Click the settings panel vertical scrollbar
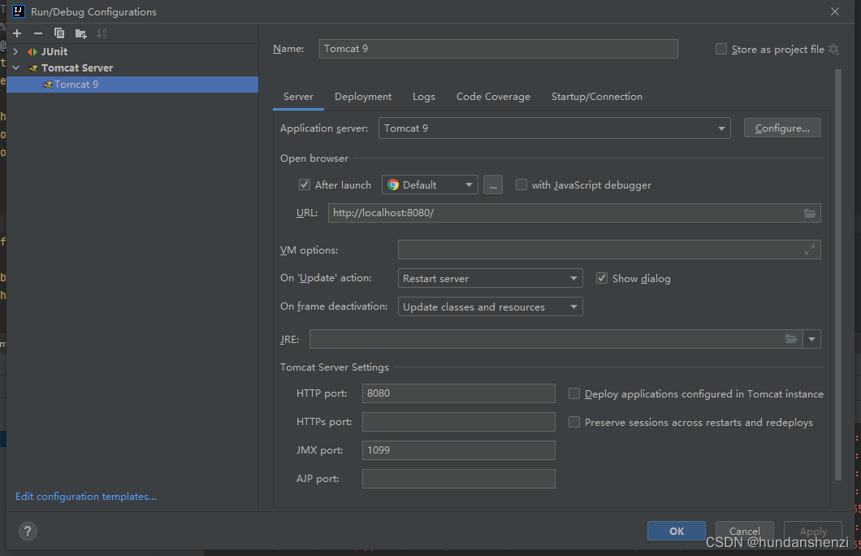Screen dimensions: 861x556 coord(838,275)
